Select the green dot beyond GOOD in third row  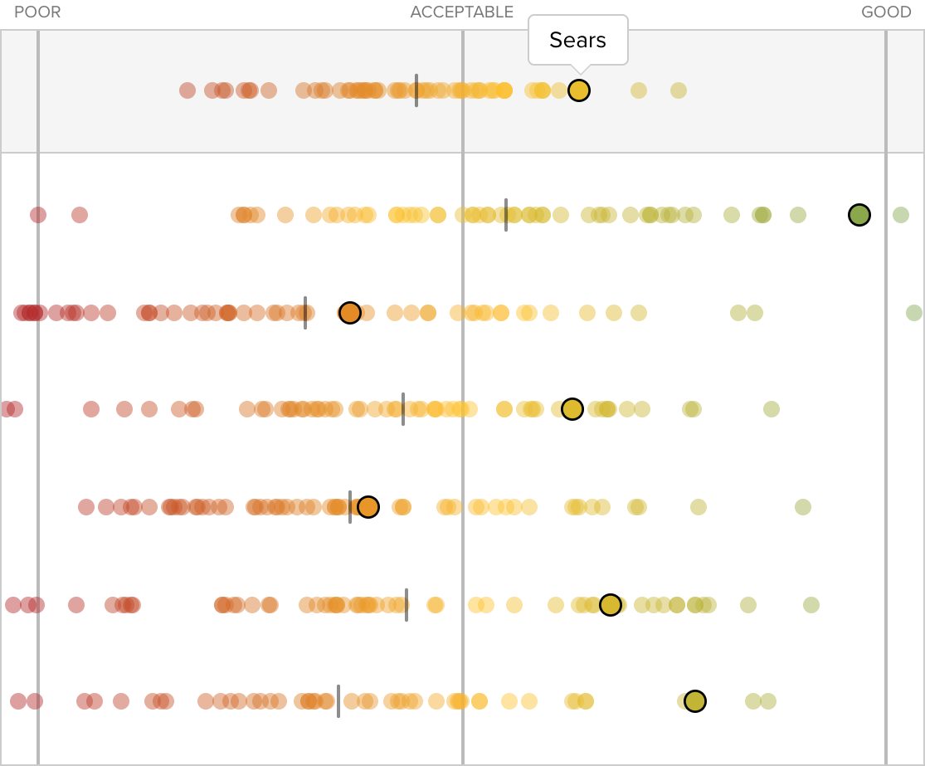(x=913, y=313)
